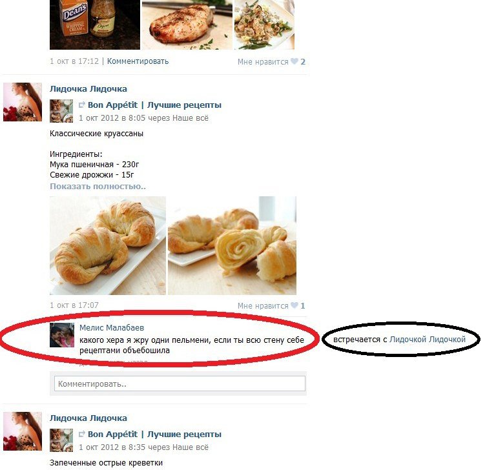
Task: Click the Комментировать.. comment input field
Action: tap(180, 383)
